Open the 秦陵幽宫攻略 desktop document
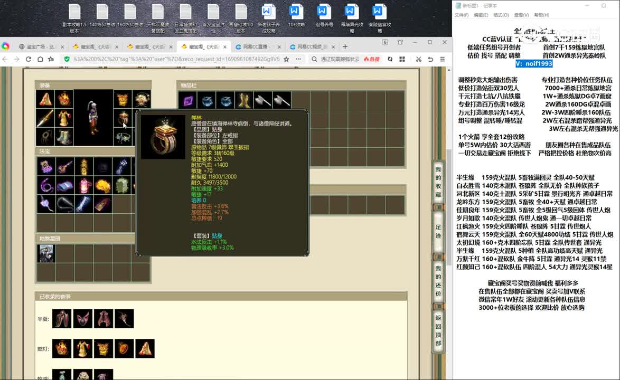This screenshot has height=380, width=620. click(380, 18)
